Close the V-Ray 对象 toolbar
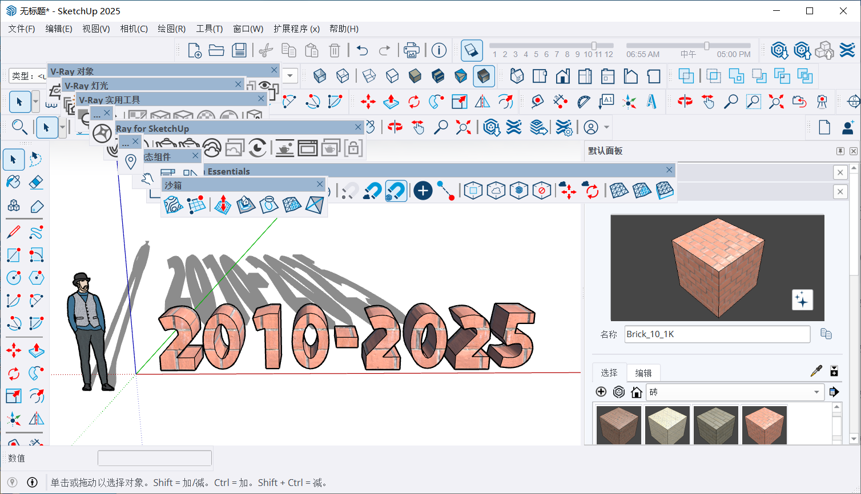861x494 pixels. click(274, 70)
